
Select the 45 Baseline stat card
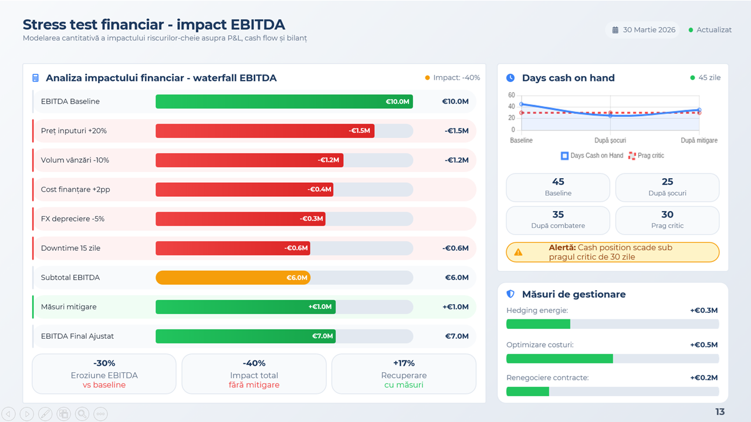pos(558,188)
